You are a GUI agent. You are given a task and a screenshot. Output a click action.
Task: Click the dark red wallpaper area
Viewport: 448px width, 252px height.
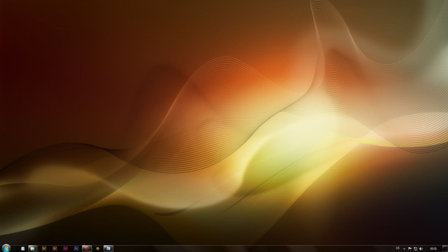[43, 71]
